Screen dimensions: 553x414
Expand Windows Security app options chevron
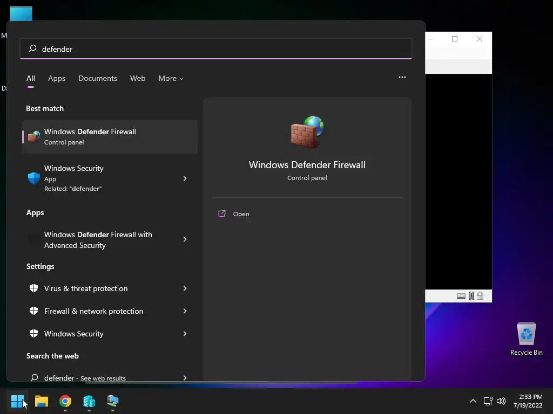185,178
